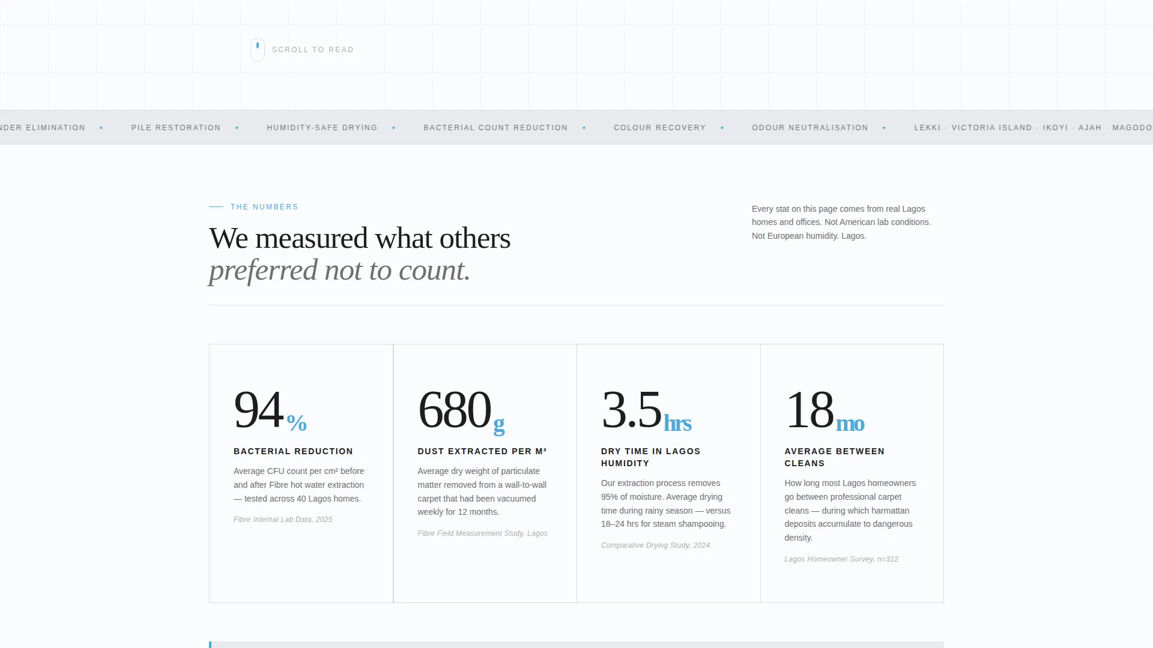Screen dimensions: 1153x648
Task: Click the 94% statistic figure
Action: click(270, 410)
